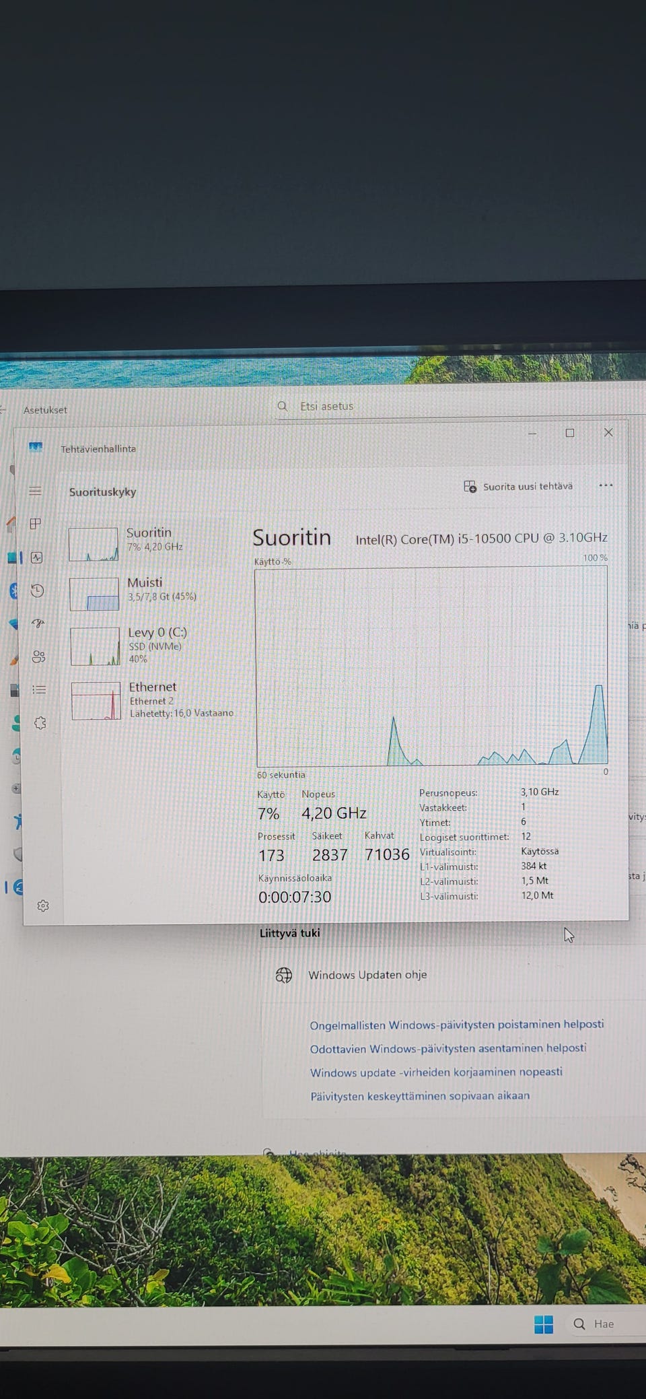Viewport: 646px width, 1399px height.
Task: Select the Ethernet network graph thumbnail
Action: [x=96, y=701]
